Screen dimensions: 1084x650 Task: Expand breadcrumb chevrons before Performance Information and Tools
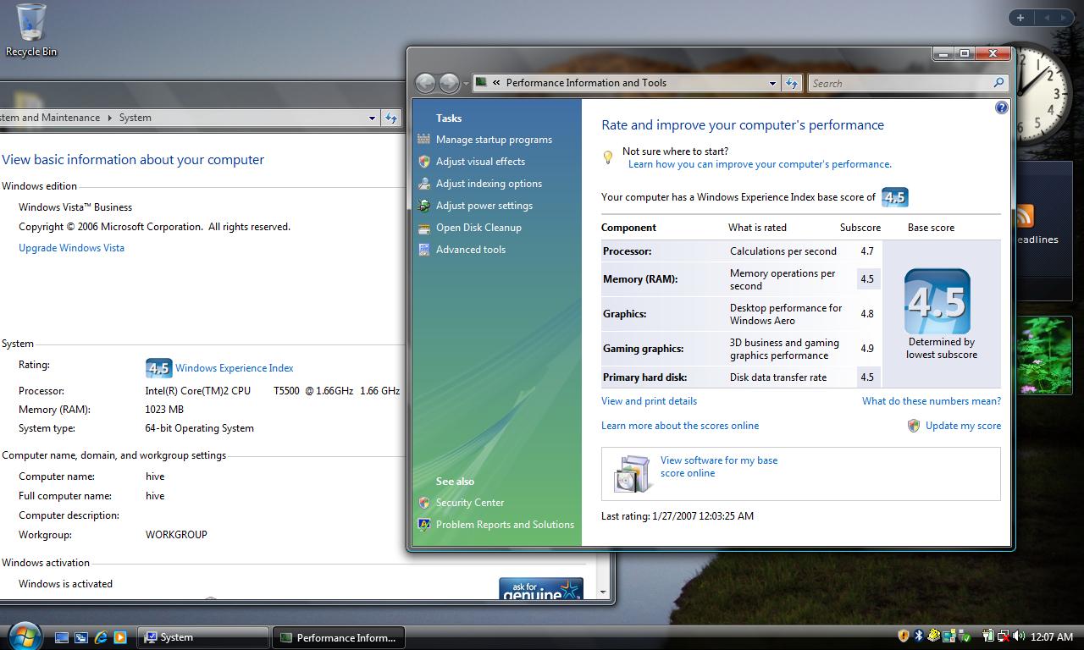coord(496,83)
